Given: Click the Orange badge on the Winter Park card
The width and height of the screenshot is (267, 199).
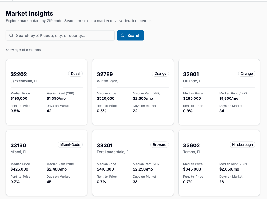Looking at the screenshot, I should [x=160, y=73].
